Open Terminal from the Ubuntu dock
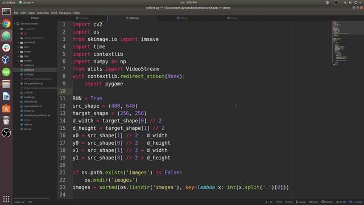The width and height of the screenshot is (364, 205). (6, 11)
